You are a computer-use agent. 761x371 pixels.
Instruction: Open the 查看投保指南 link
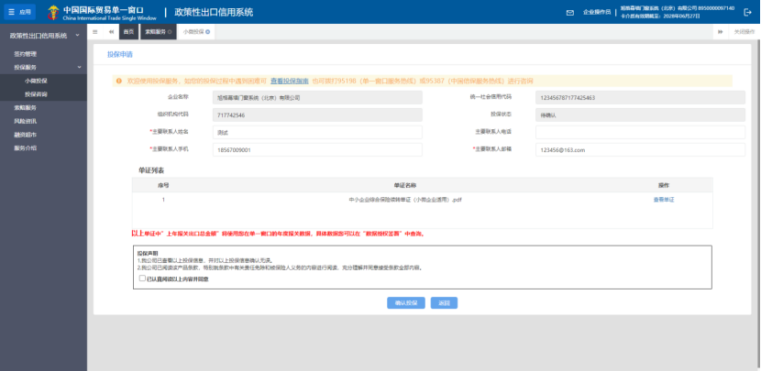tap(289, 81)
